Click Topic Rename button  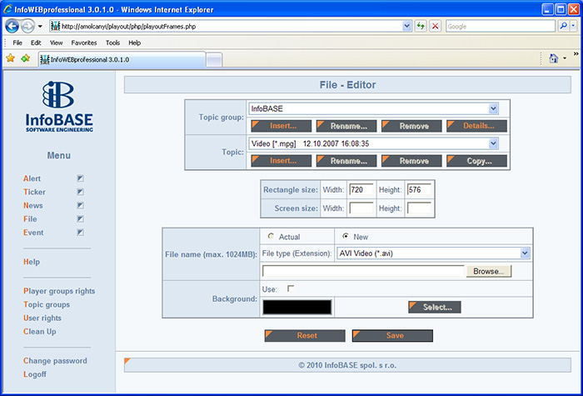(x=346, y=161)
